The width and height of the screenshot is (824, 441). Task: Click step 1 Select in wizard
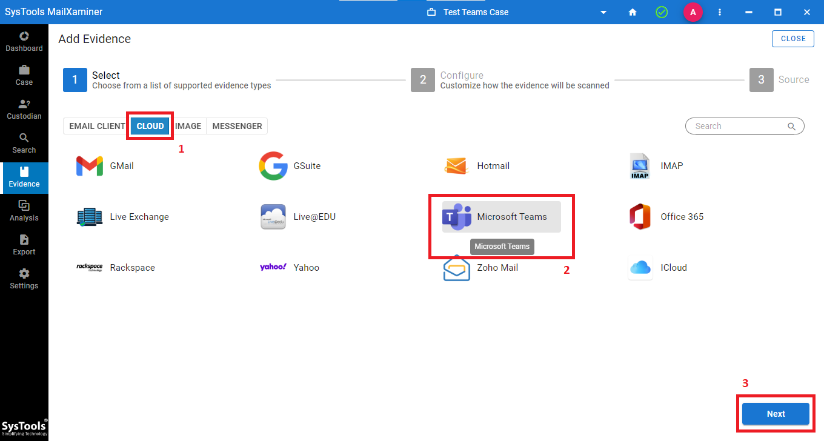point(167,80)
